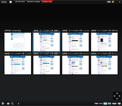Image resolution: width=122 pixels, height=106 pixels.
Task: Click the eye-shaped icon in top bar
Action: [109, 2]
